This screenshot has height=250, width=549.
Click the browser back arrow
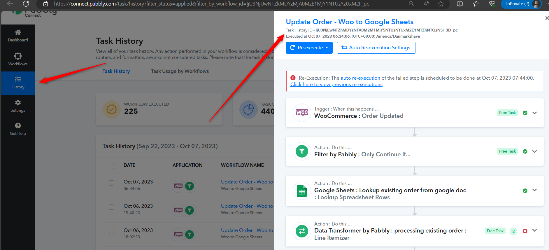[x=10, y=4]
